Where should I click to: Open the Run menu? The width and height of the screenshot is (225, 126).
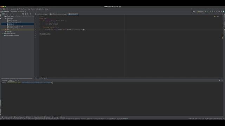pyautogui.click(x=29, y=9)
